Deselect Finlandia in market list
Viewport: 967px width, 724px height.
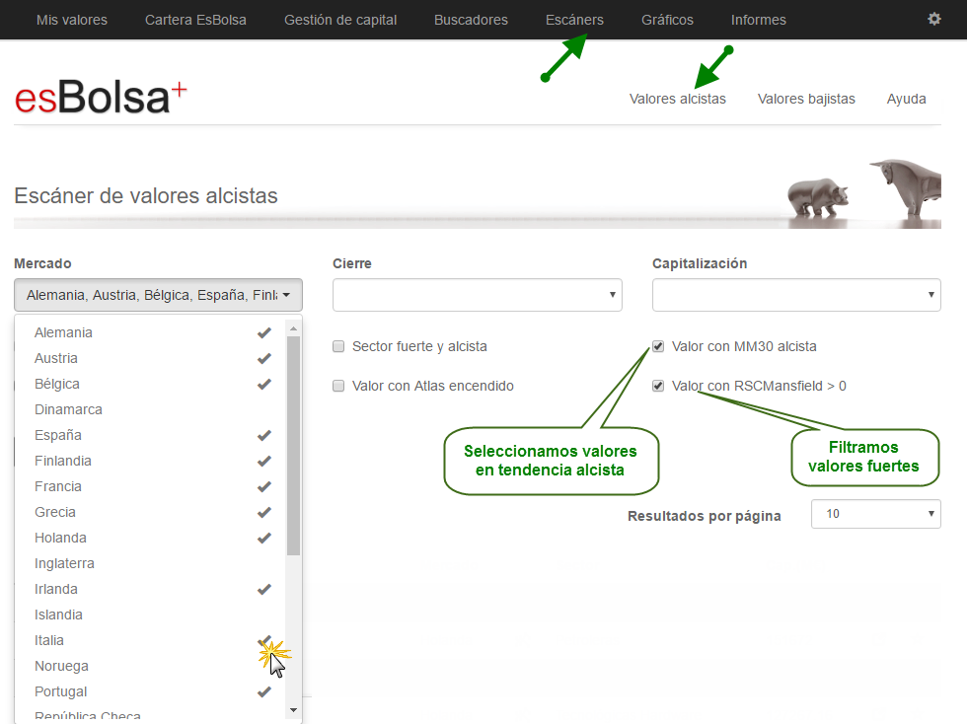point(151,461)
